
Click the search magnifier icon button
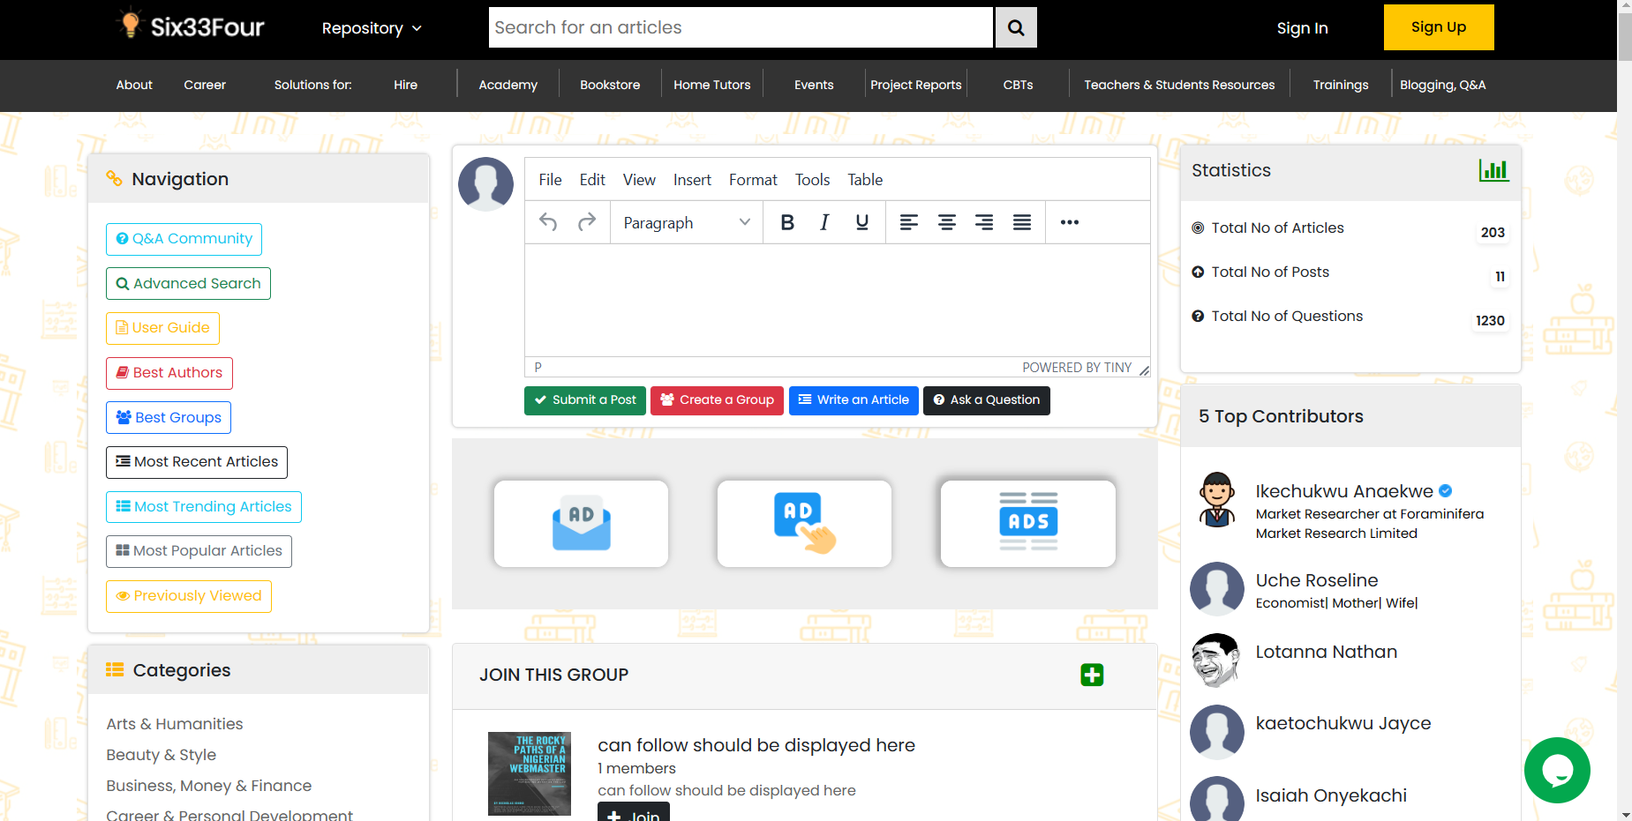click(x=1015, y=28)
